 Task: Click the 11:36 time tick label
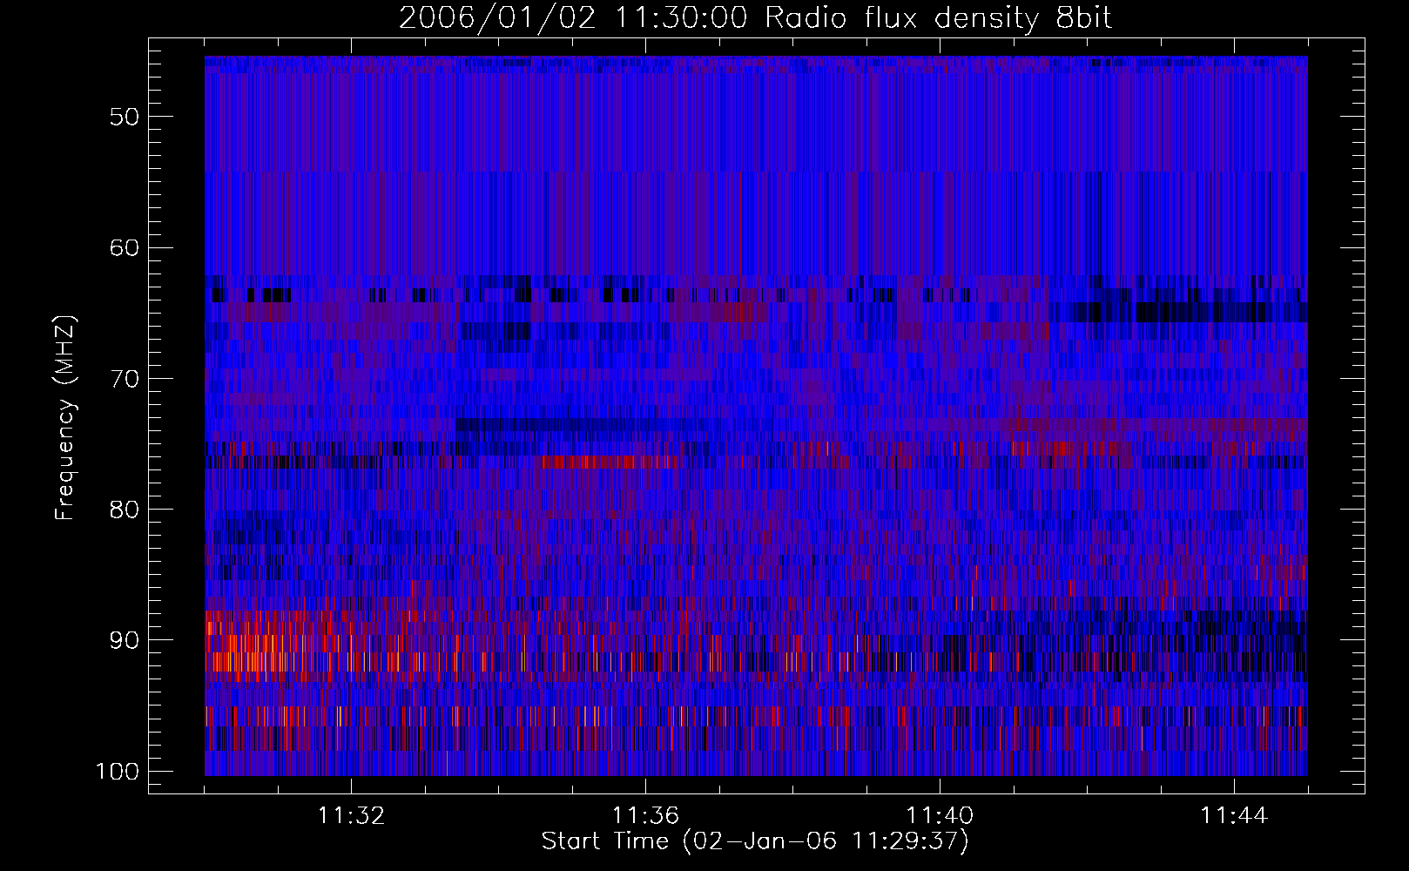(645, 816)
